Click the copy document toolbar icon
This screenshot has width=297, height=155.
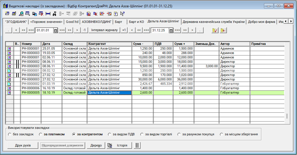34,14
